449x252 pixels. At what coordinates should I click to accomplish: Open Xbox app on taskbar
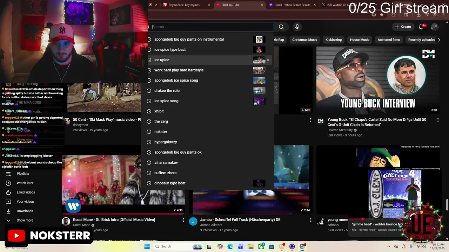click(x=261, y=246)
